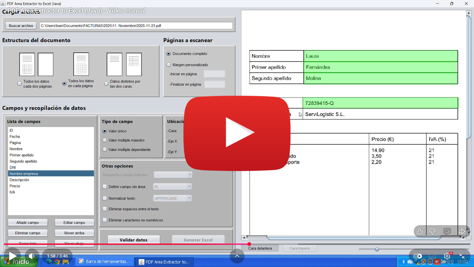474x267 pixels.
Task: Select 'DNI' in field list
Action: pos(51,168)
